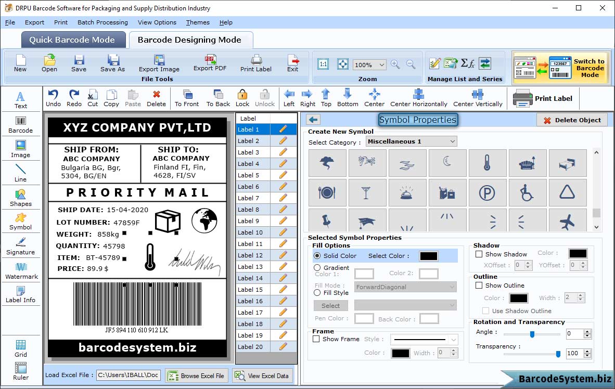Screen dimensions: 615x389
Task: Align object to the Left
Action: point(289,98)
